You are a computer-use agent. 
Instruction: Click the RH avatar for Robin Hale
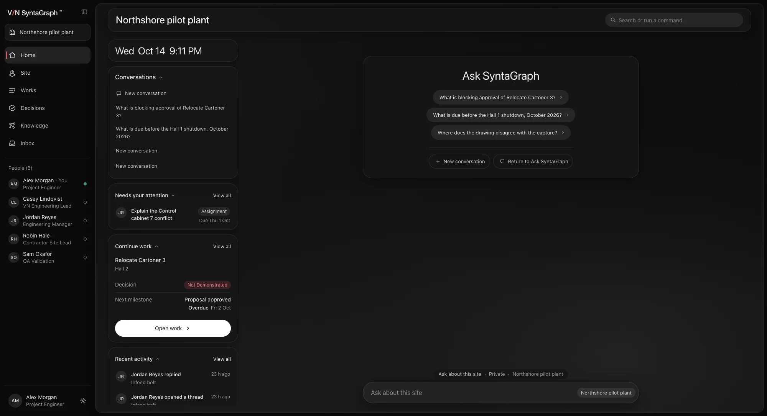pyautogui.click(x=14, y=239)
